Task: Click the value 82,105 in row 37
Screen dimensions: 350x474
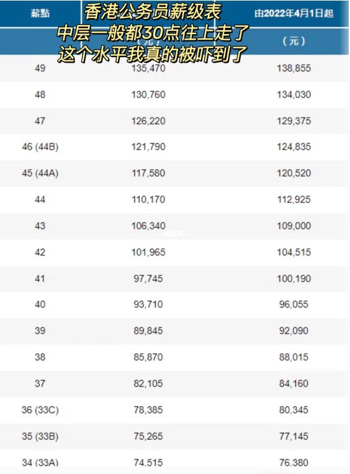Action: (148, 384)
